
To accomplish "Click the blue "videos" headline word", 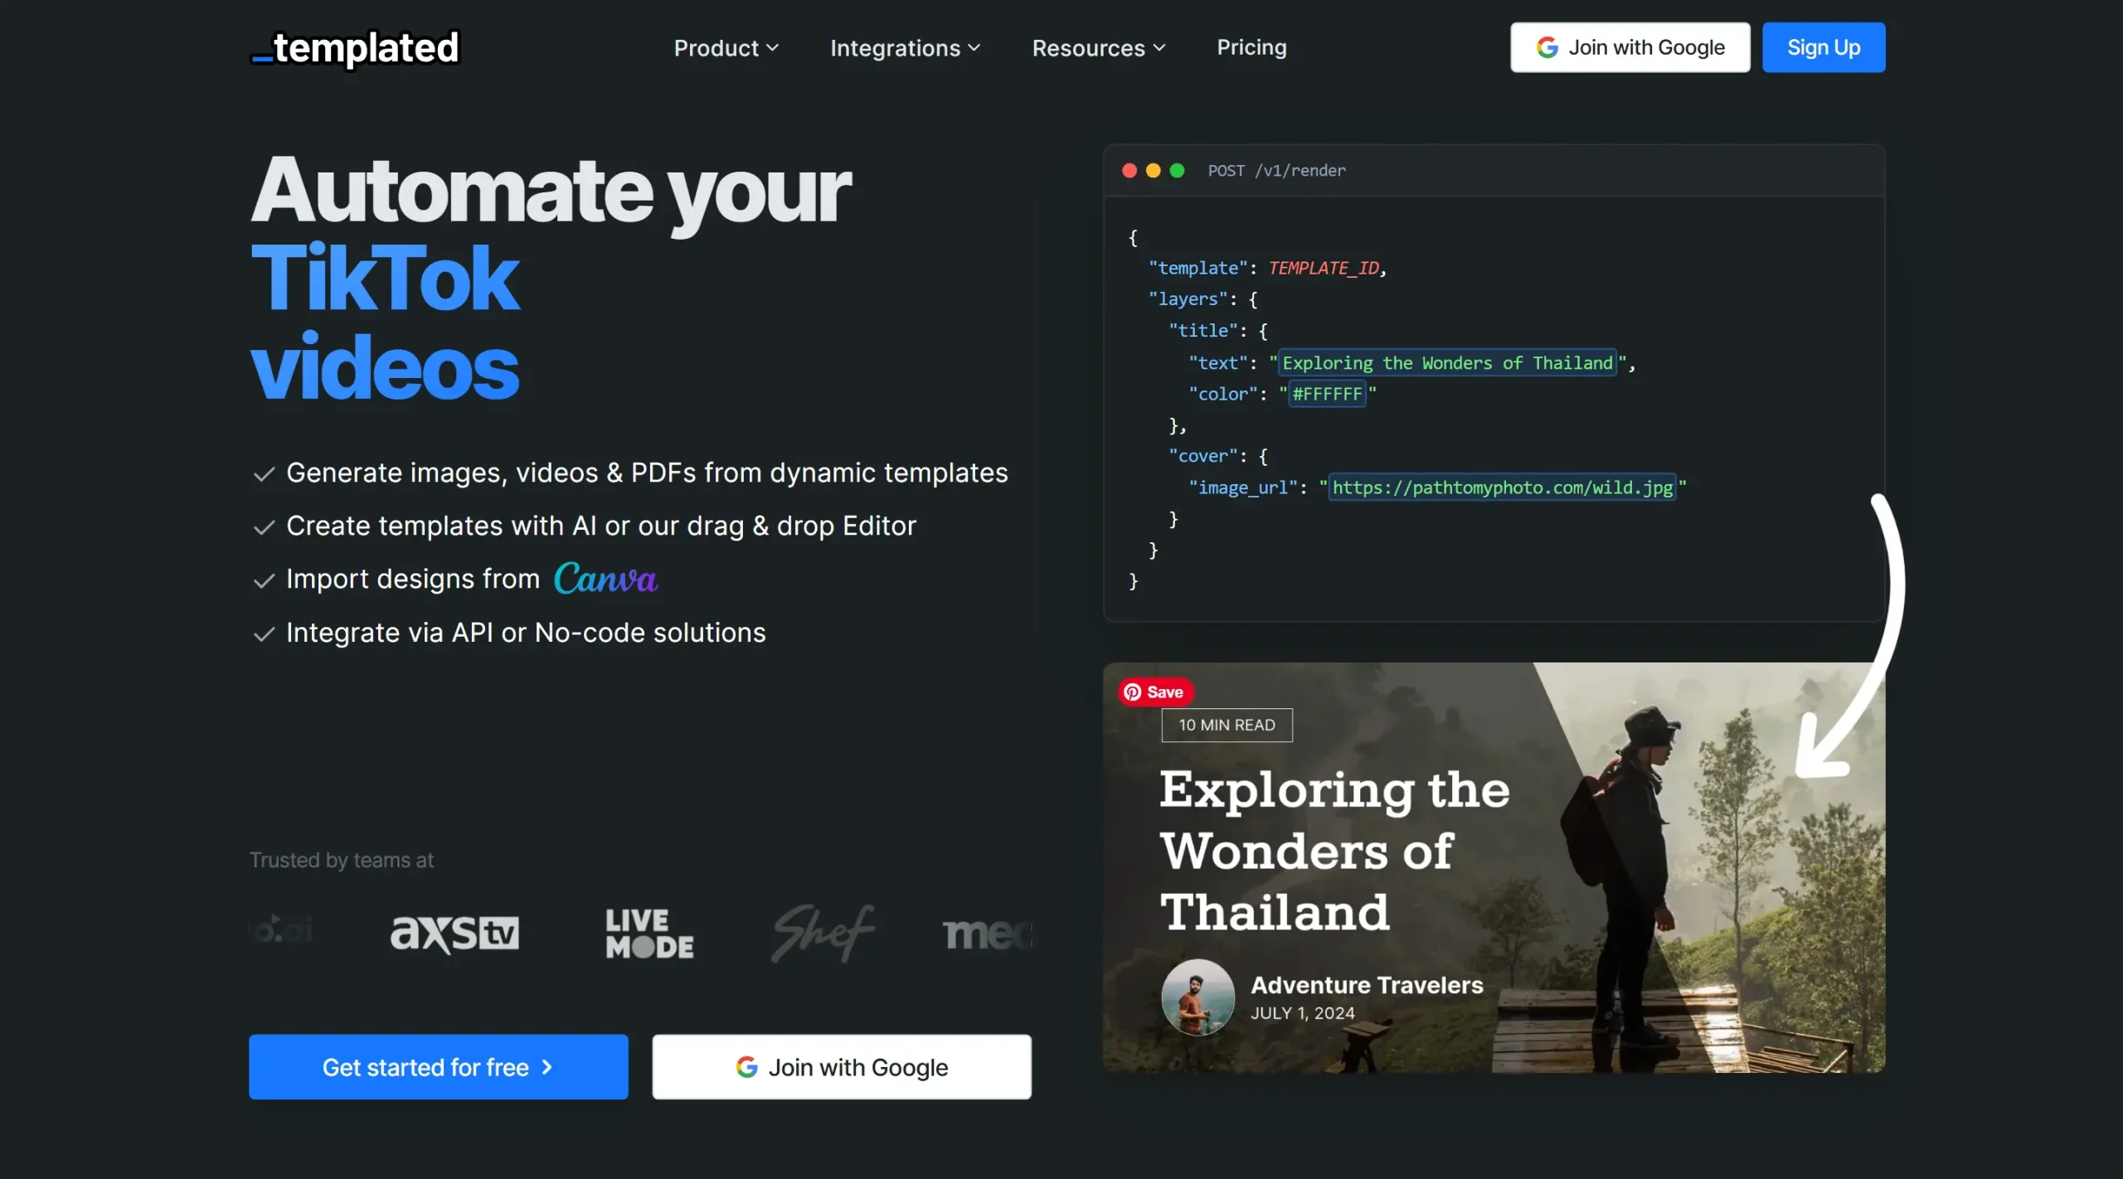I will click(386, 367).
